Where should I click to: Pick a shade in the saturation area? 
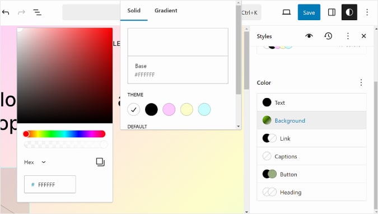coord(65,76)
